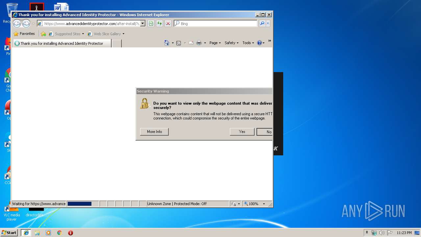
Task: Open the Word document desktop icon
Action: pyautogui.click(x=62, y=7)
